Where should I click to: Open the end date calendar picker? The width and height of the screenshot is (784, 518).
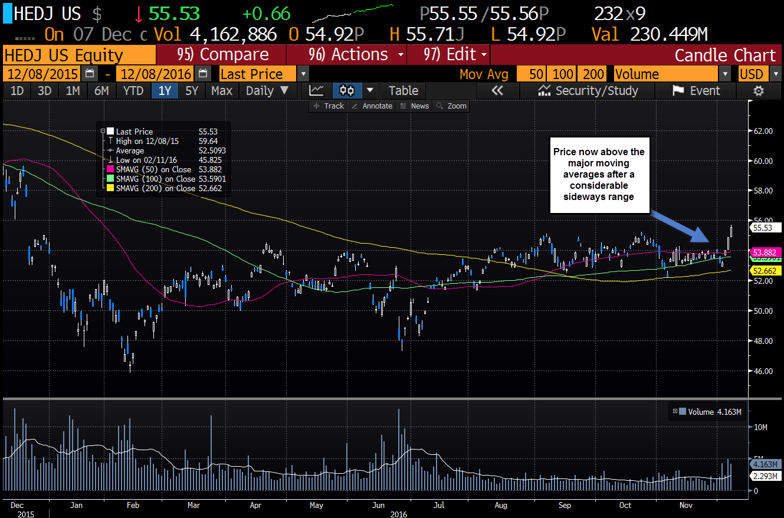pos(203,74)
